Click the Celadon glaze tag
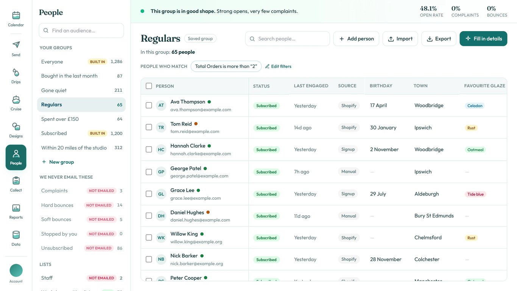This screenshot has height=291, width=517. [x=475, y=106]
